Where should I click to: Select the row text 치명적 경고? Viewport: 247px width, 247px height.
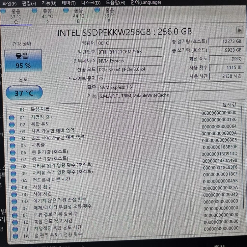[42, 117]
